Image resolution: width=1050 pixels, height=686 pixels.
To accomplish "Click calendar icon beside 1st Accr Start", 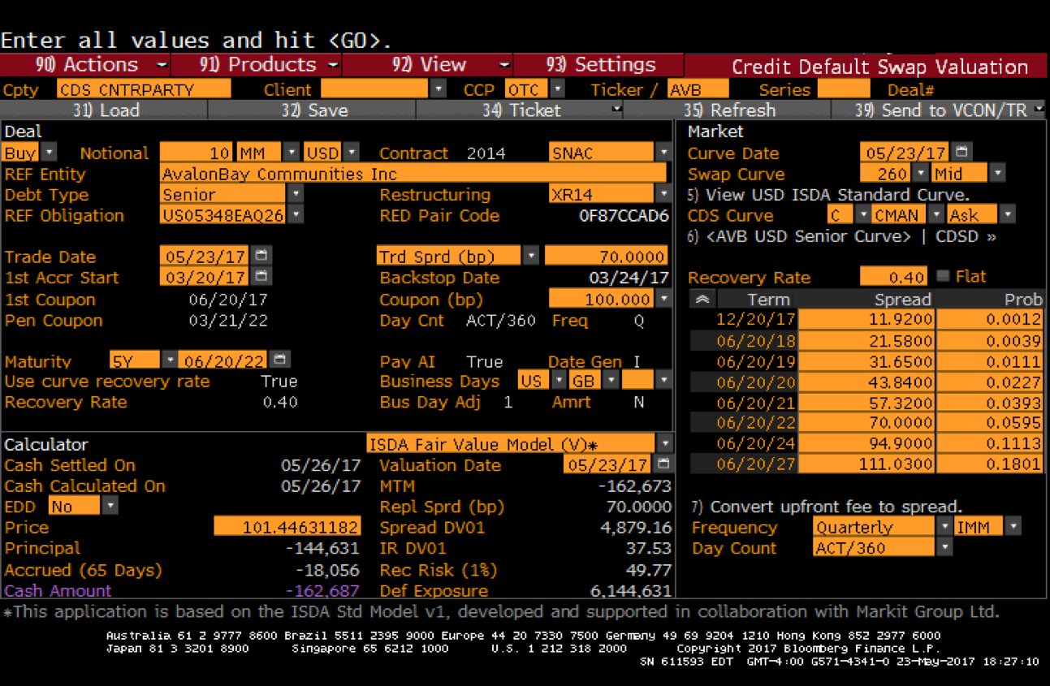I will click(x=261, y=278).
